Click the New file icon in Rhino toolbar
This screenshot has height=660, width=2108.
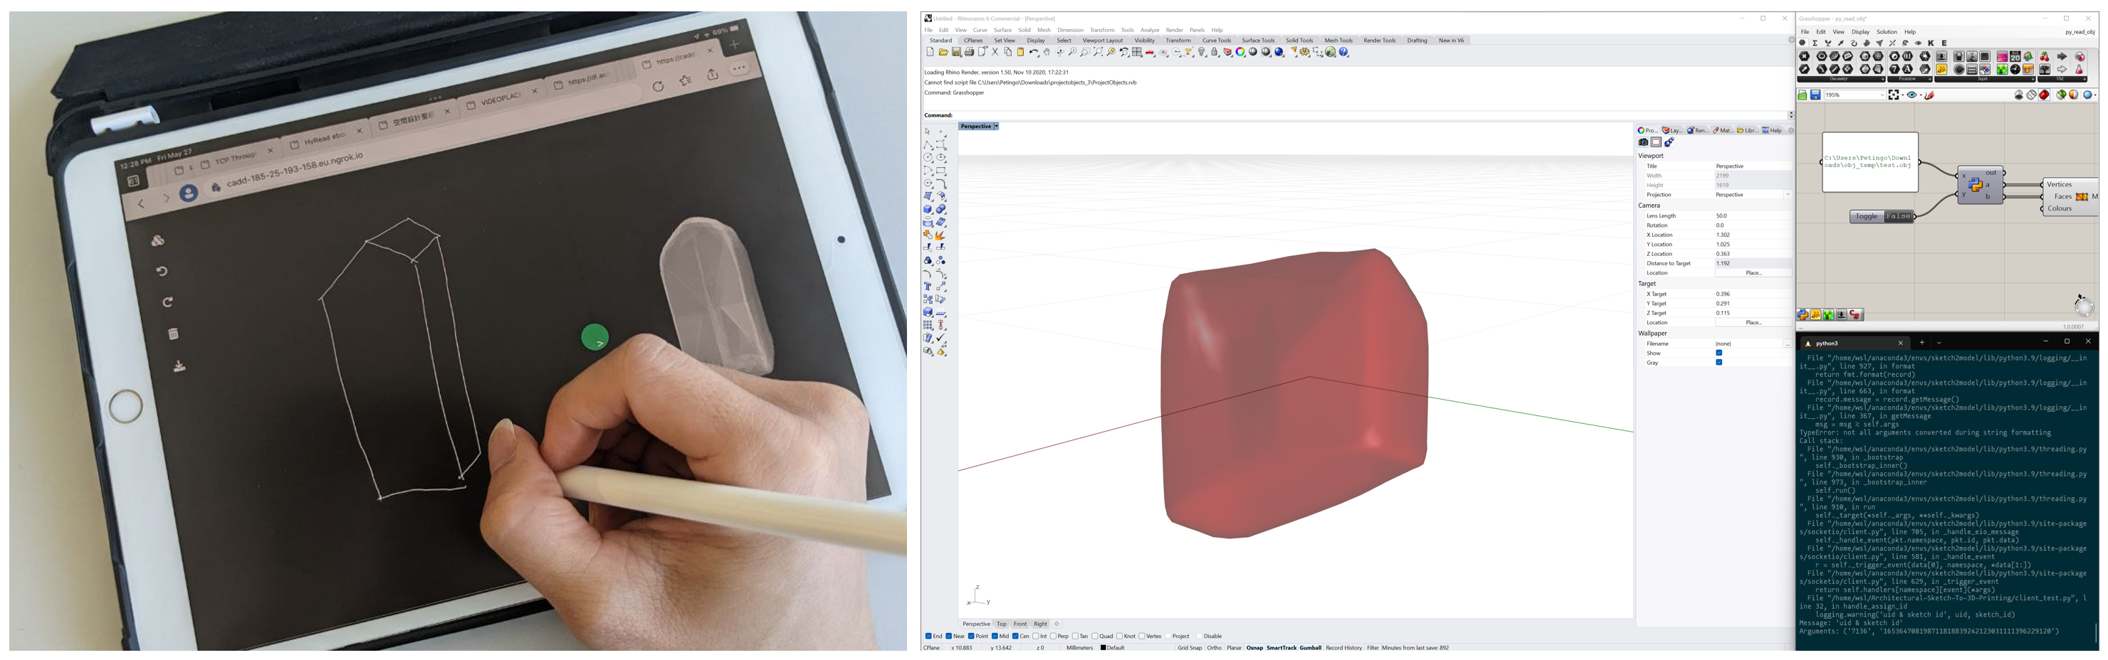(x=930, y=53)
